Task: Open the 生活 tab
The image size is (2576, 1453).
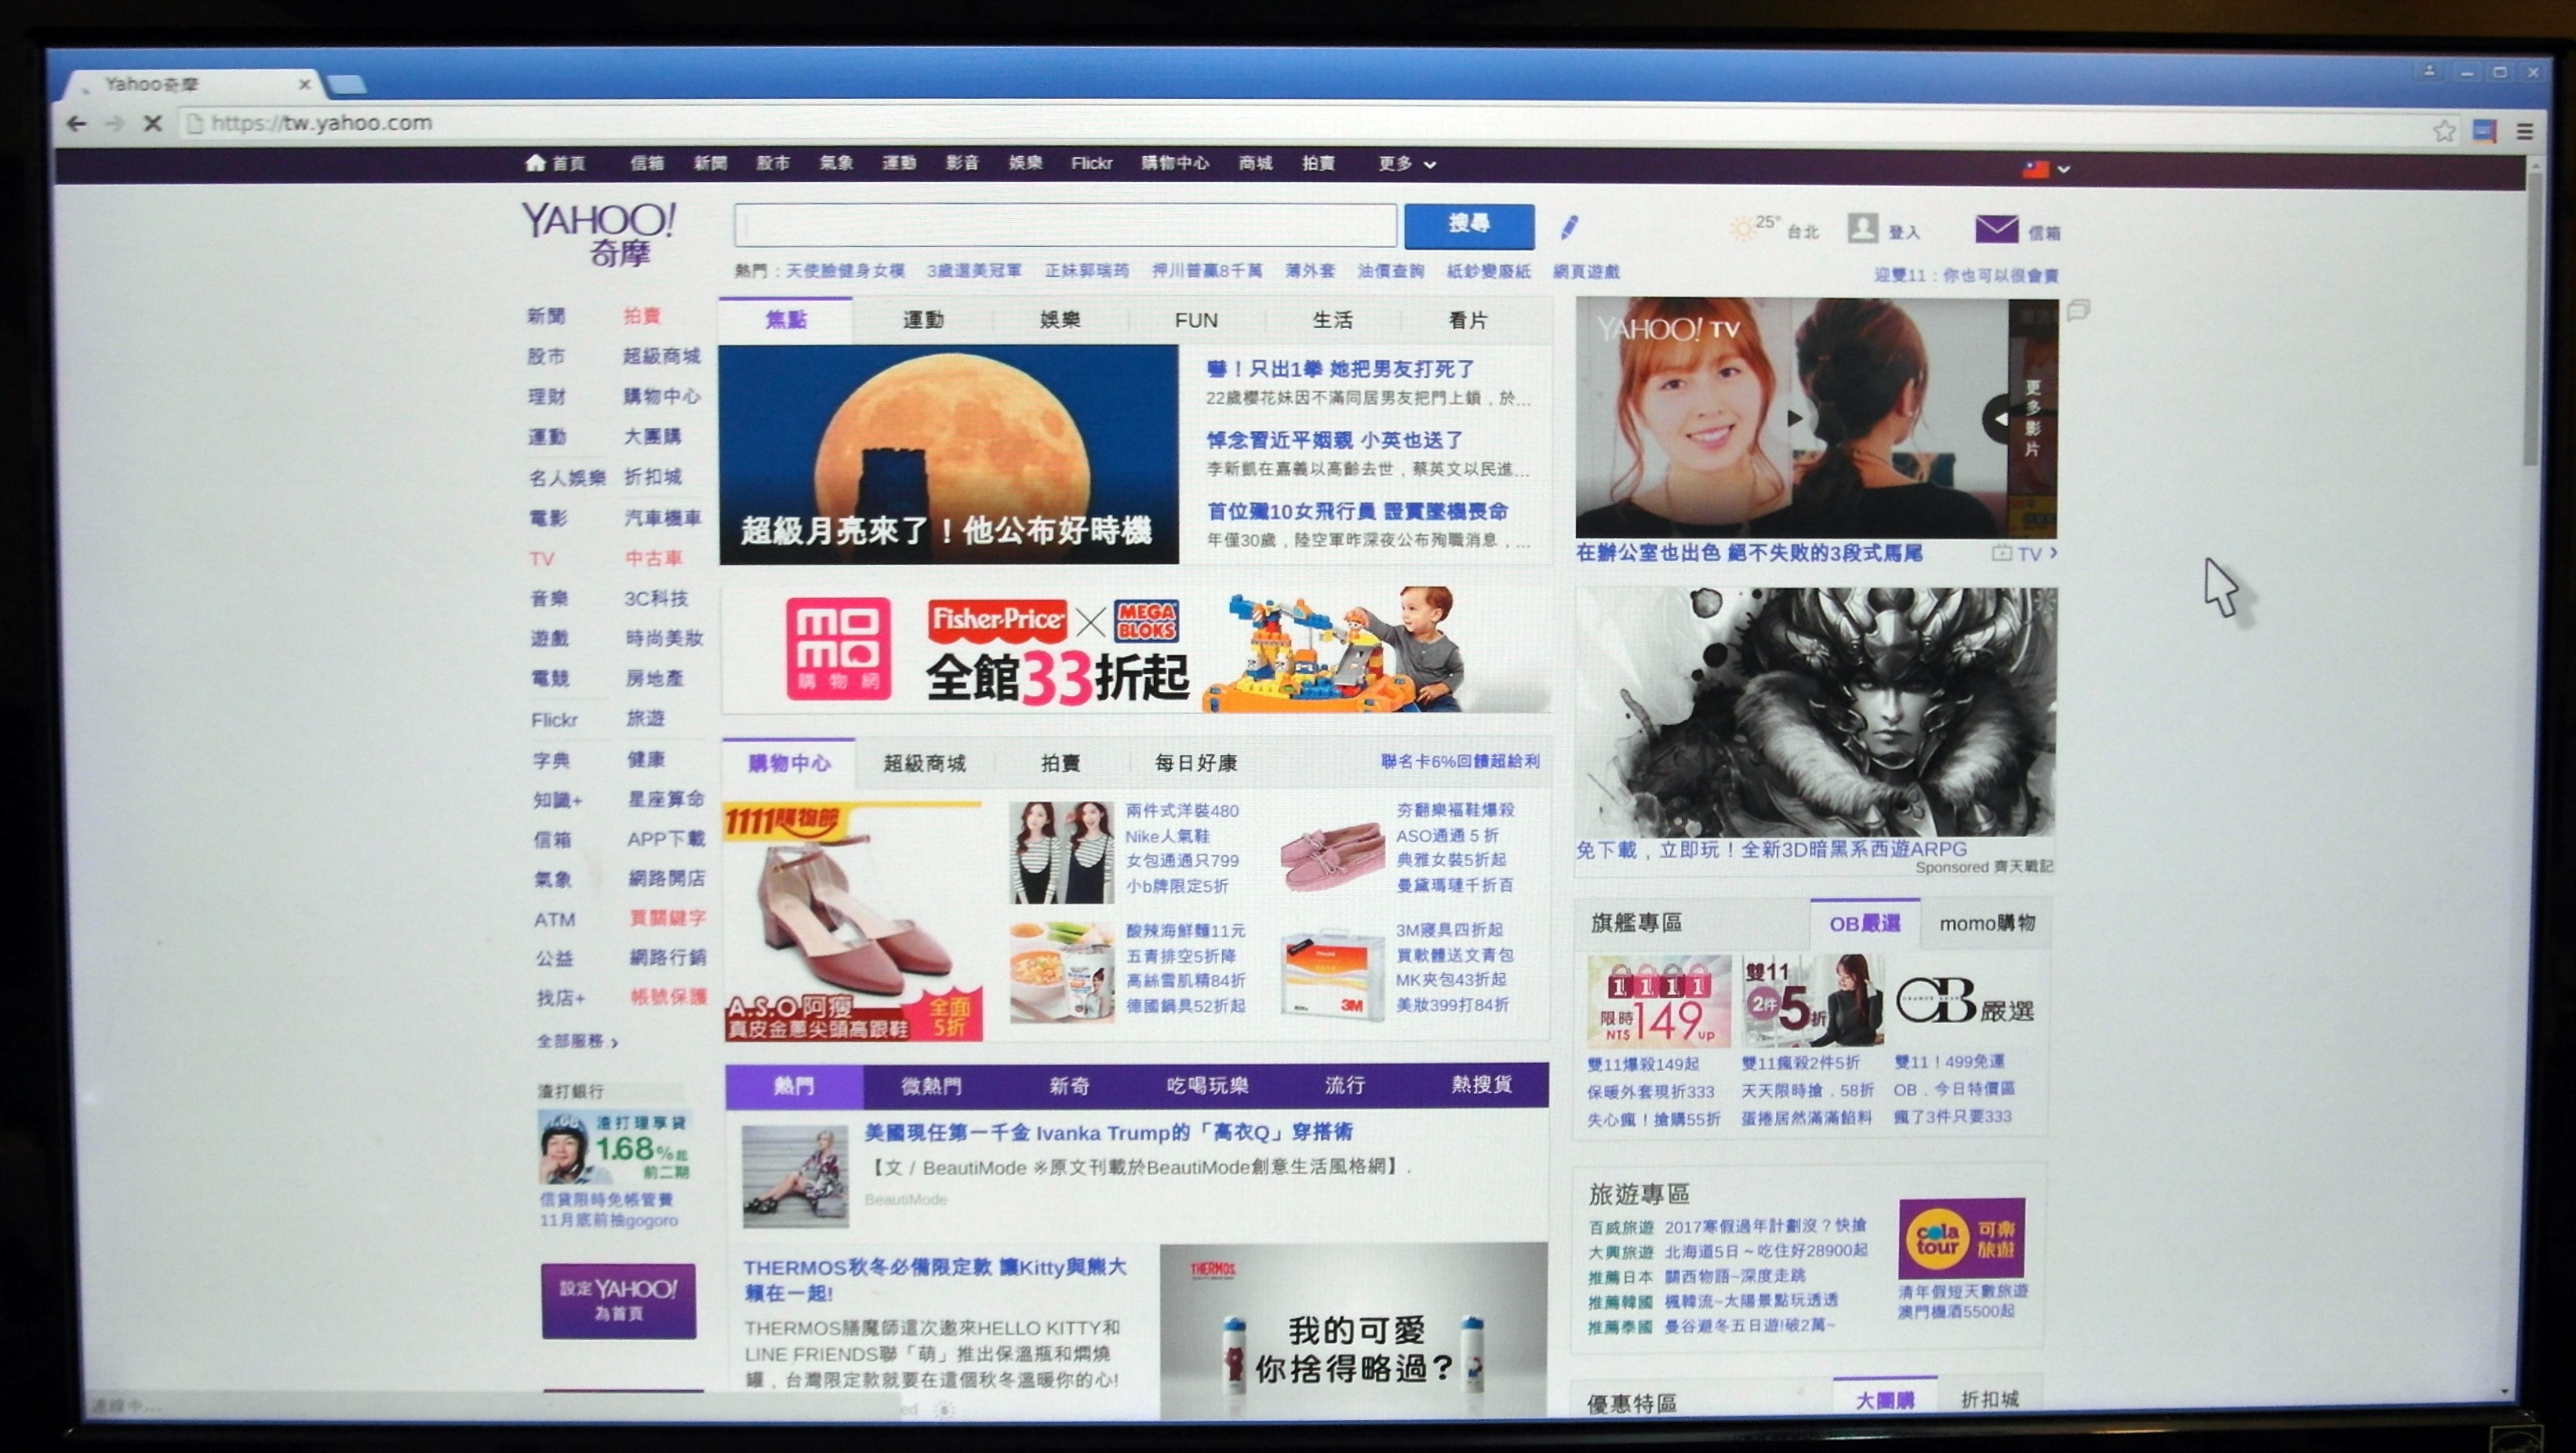Action: (x=1332, y=320)
